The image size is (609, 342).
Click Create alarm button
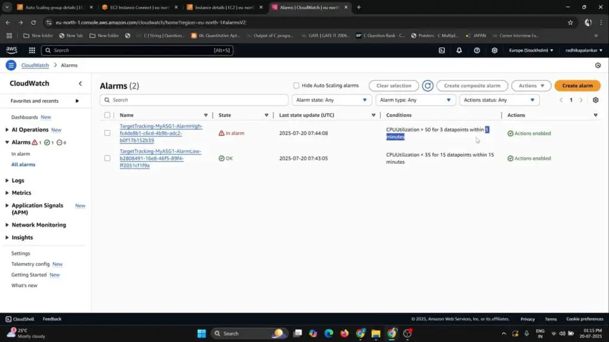[x=577, y=85]
